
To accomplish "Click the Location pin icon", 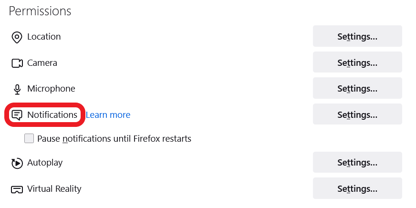I will (17, 37).
